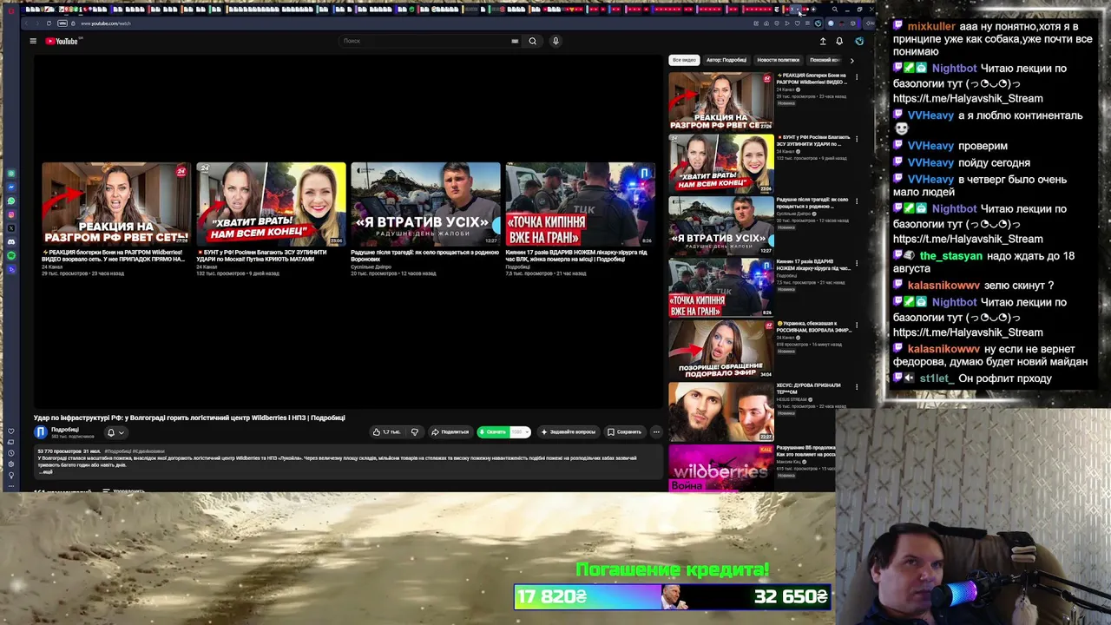1111x625 pixels.
Task: Click the Поделиться share button
Action: click(451, 431)
